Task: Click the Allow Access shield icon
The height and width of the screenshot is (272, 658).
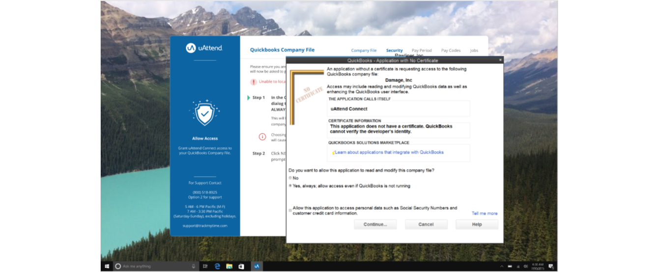Action: (204, 114)
